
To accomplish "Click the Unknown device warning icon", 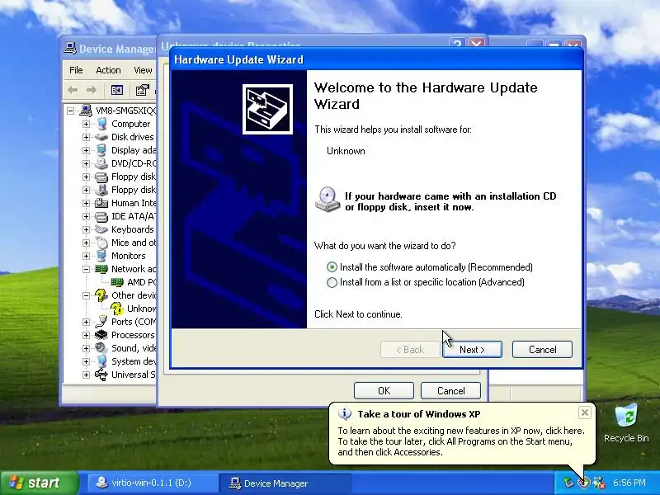I will point(117,309).
